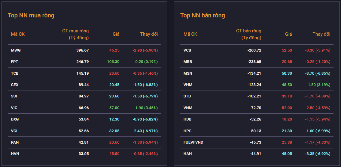Click FPT price 105.30
This screenshot has height=167, width=341.
tap(113, 62)
